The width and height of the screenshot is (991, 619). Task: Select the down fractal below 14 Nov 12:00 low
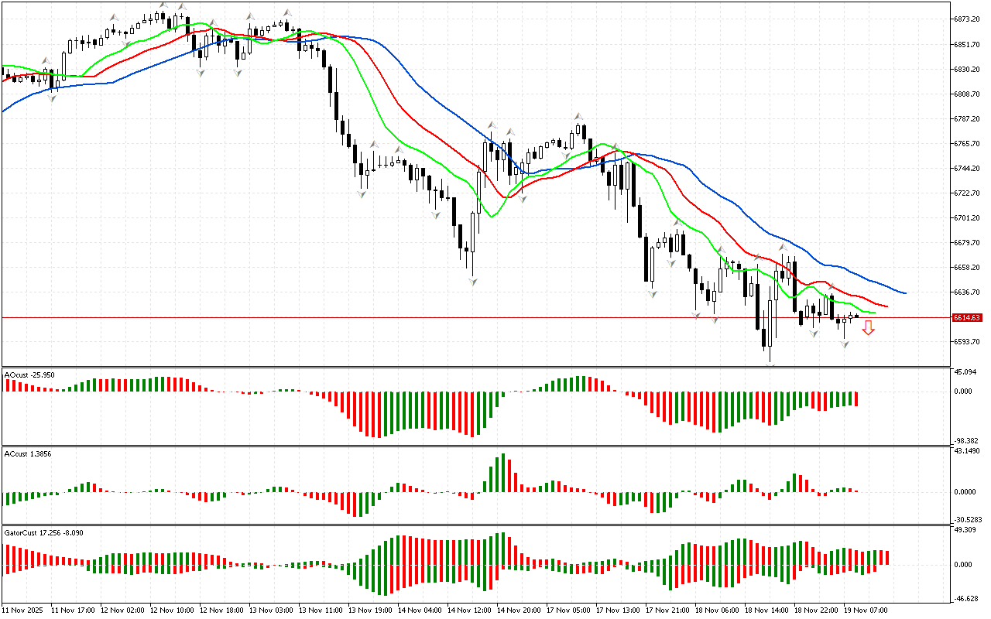pos(471,282)
